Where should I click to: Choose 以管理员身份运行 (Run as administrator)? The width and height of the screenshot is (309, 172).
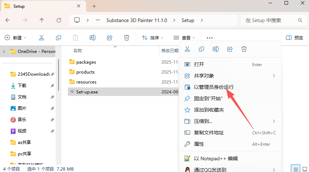point(230,87)
